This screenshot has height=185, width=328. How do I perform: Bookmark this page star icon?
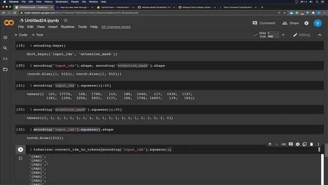click(x=284, y=13)
